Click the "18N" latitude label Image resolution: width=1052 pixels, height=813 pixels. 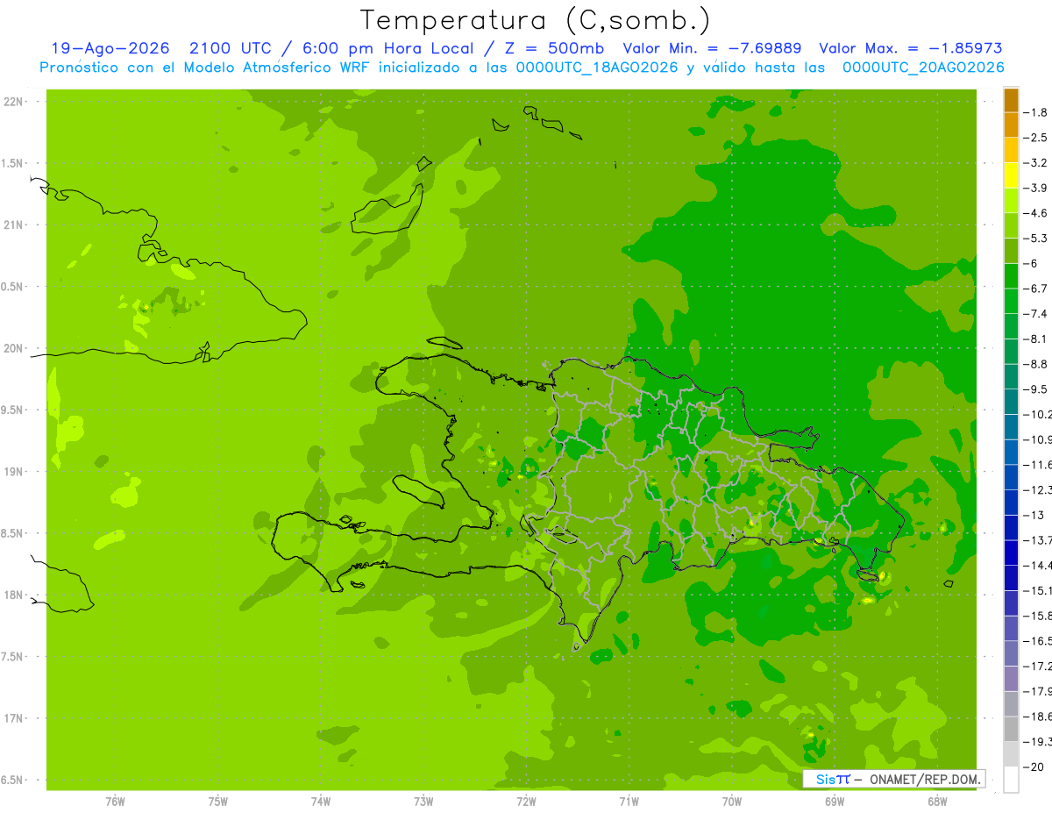click(14, 595)
